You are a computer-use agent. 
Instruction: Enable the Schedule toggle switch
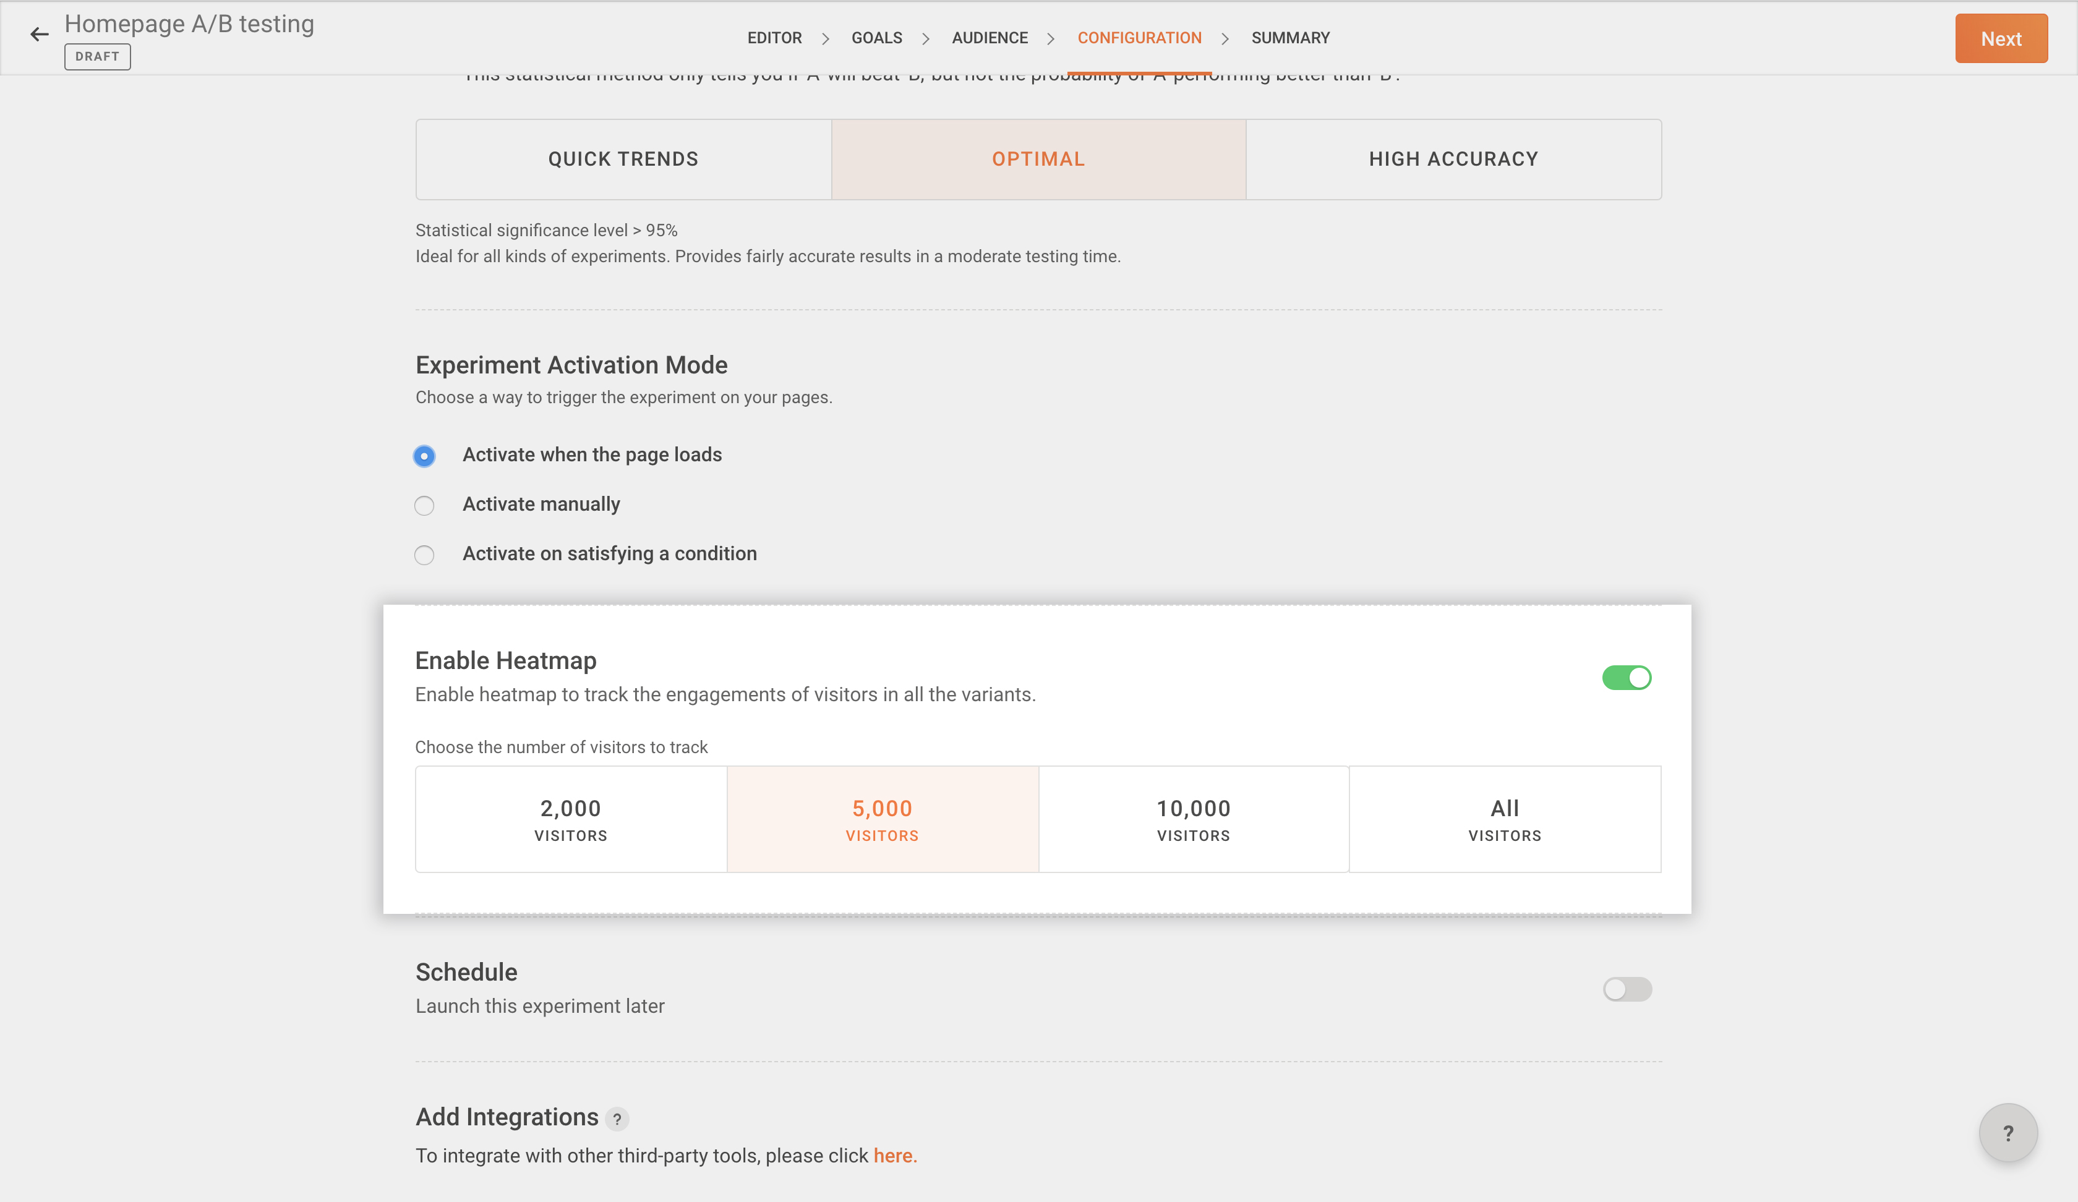pyautogui.click(x=1626, y=989)
